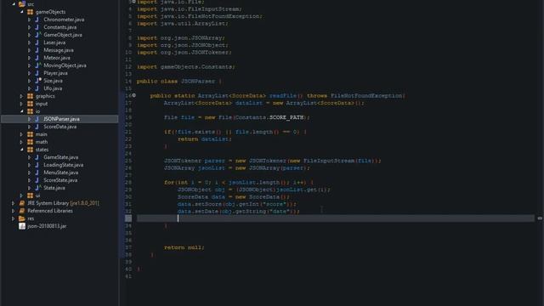Click the math package icon

point(31,142)
